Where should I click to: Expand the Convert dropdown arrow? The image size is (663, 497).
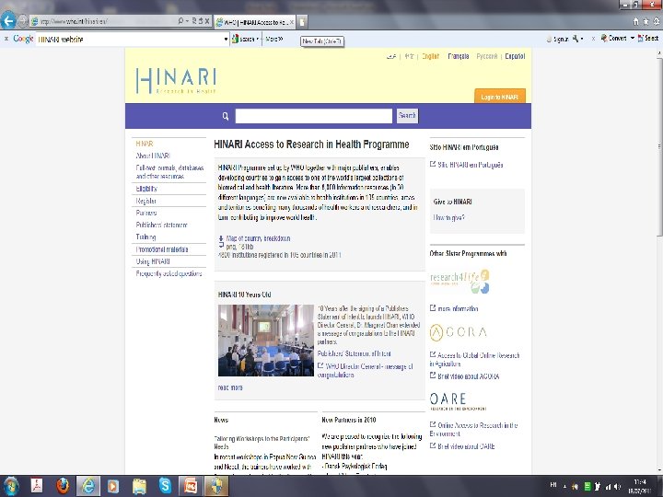pyautogui.click(x=632, y=39)
